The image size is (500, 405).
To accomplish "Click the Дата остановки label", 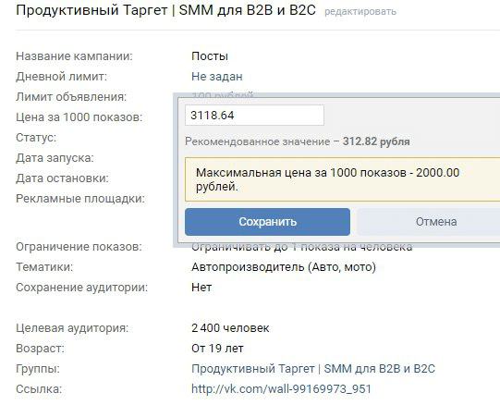I will click(62, 178).
